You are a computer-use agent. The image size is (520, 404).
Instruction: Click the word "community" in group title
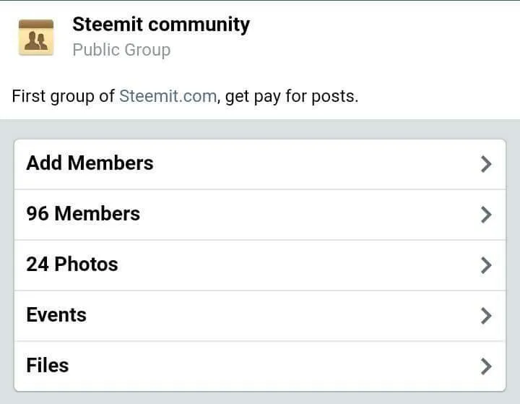[199, 25]
